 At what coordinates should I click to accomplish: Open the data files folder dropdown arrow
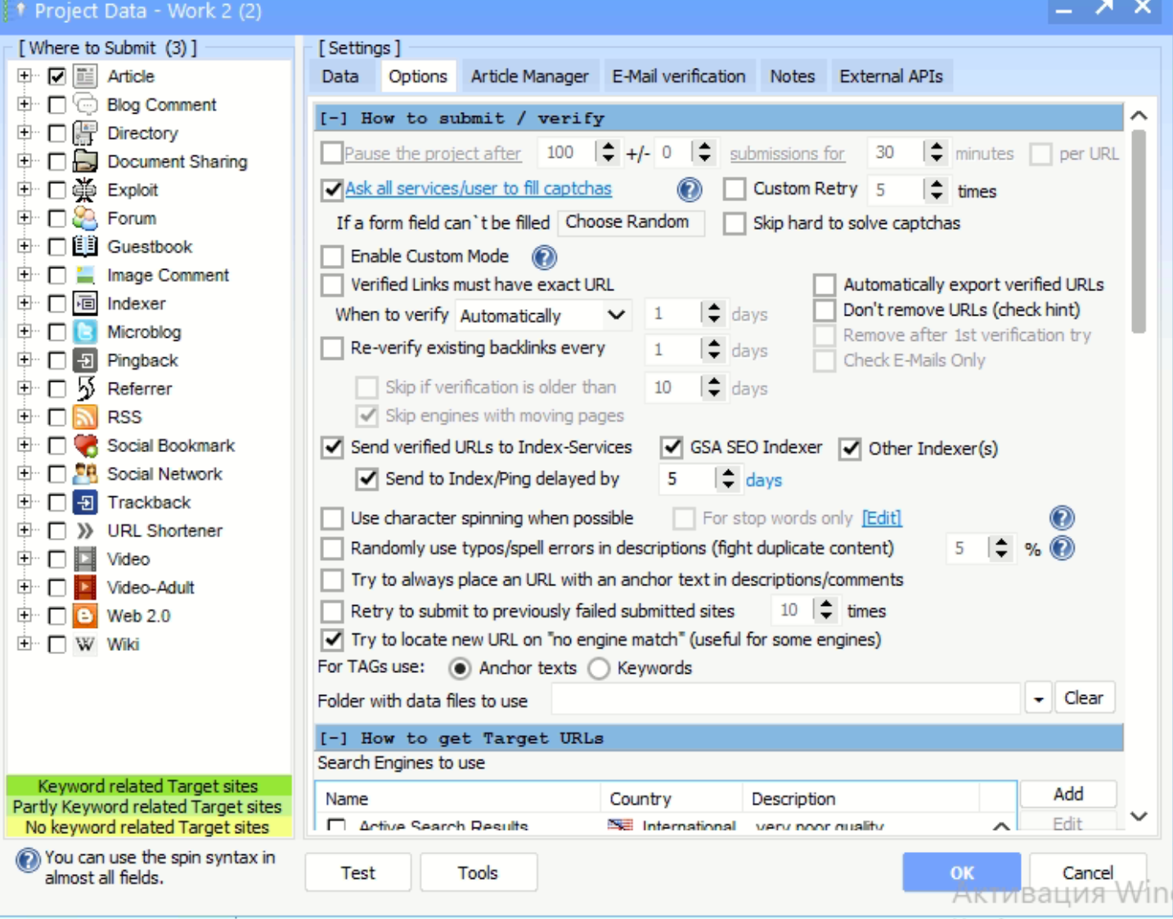point(1038,699)
